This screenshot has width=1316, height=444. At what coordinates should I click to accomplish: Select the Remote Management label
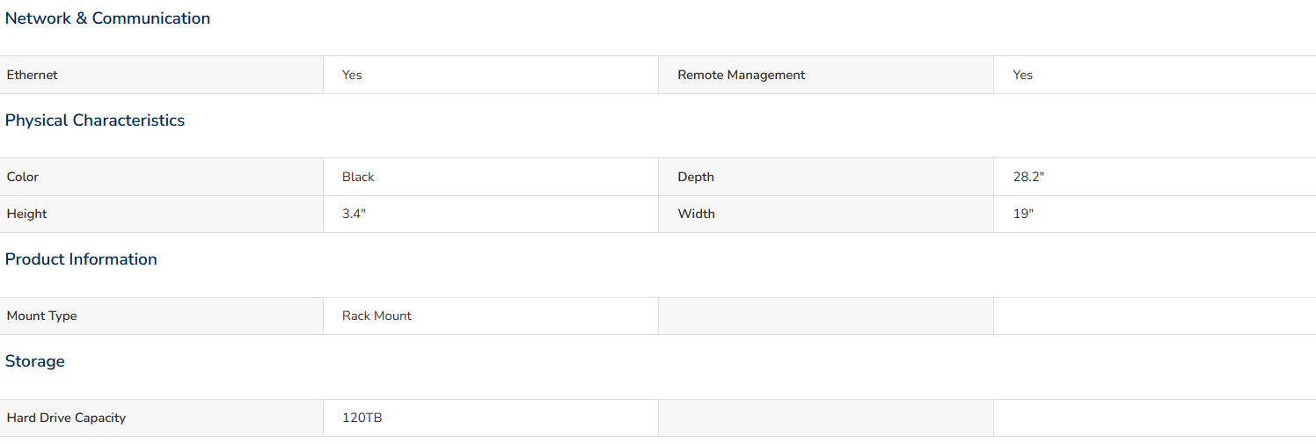pyautogui.click(x=741, y=75)
